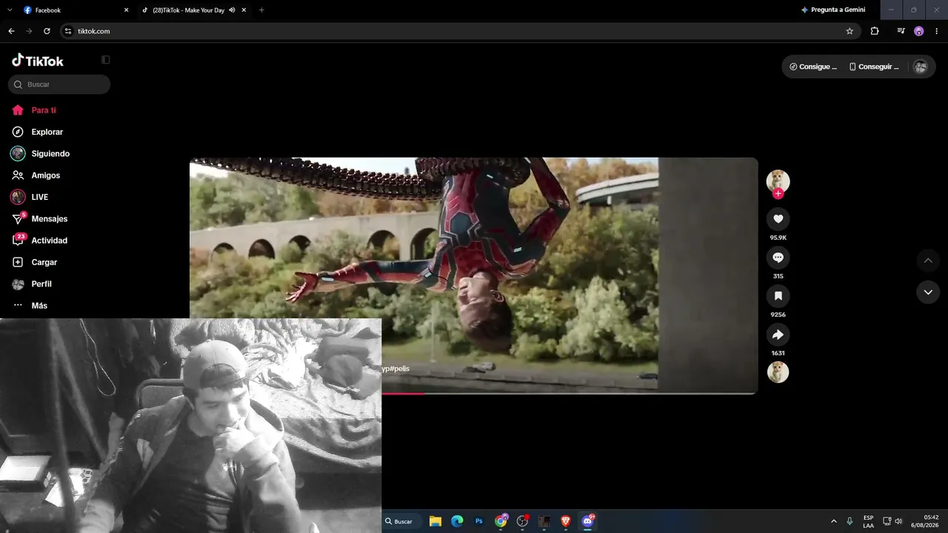
Task: Open Photoshop from the taskbar
Action: (x=479, y=521)
